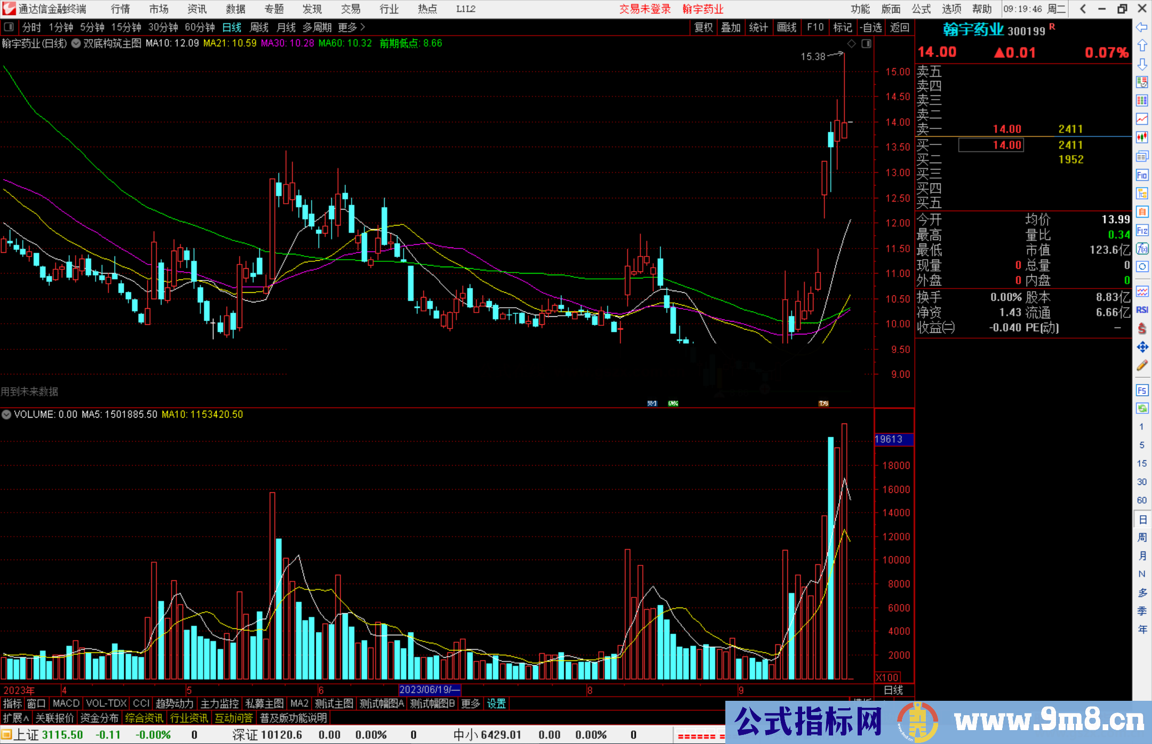Switch to 1-minute period in sidebar

(x=1141, y=427)
